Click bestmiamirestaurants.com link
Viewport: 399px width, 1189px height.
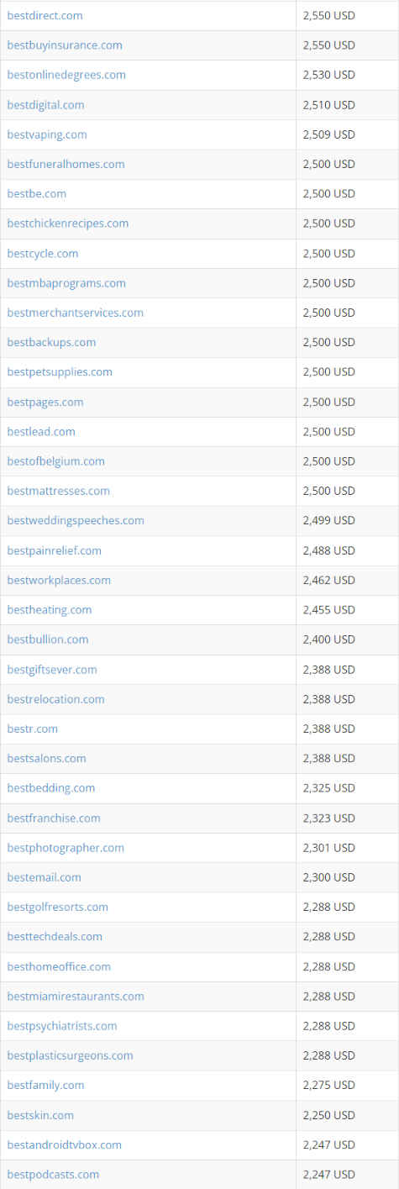tap(76, 997)
